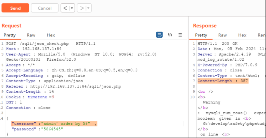
Task: Click the highlighted username order by 5# line
Action: pyautogui.click(x=55, y=124)
